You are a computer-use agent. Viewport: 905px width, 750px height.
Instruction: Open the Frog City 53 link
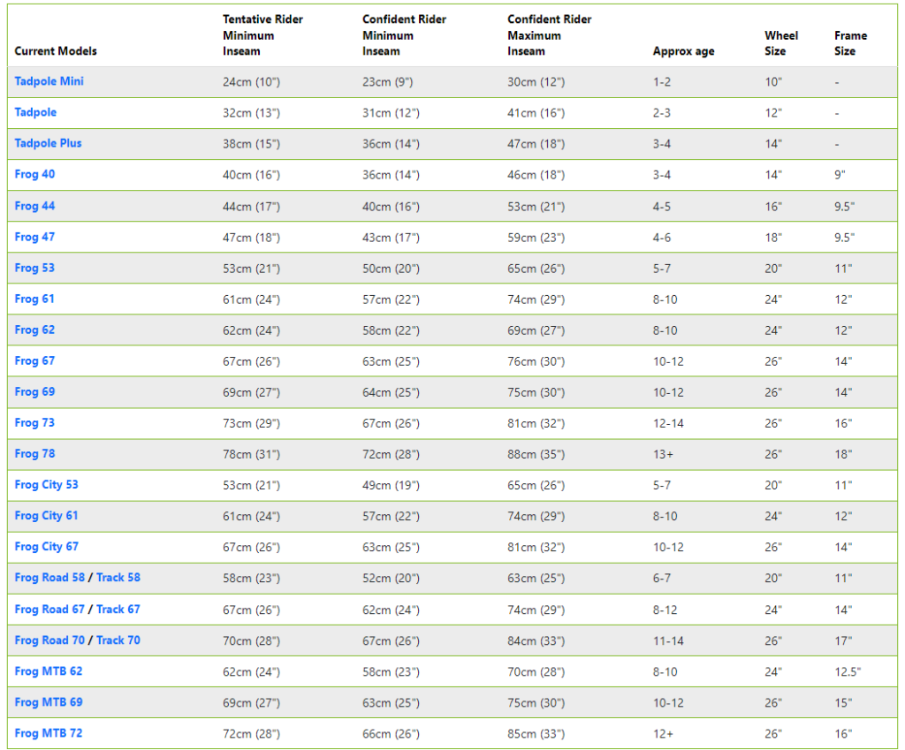[x=46, y=484]
